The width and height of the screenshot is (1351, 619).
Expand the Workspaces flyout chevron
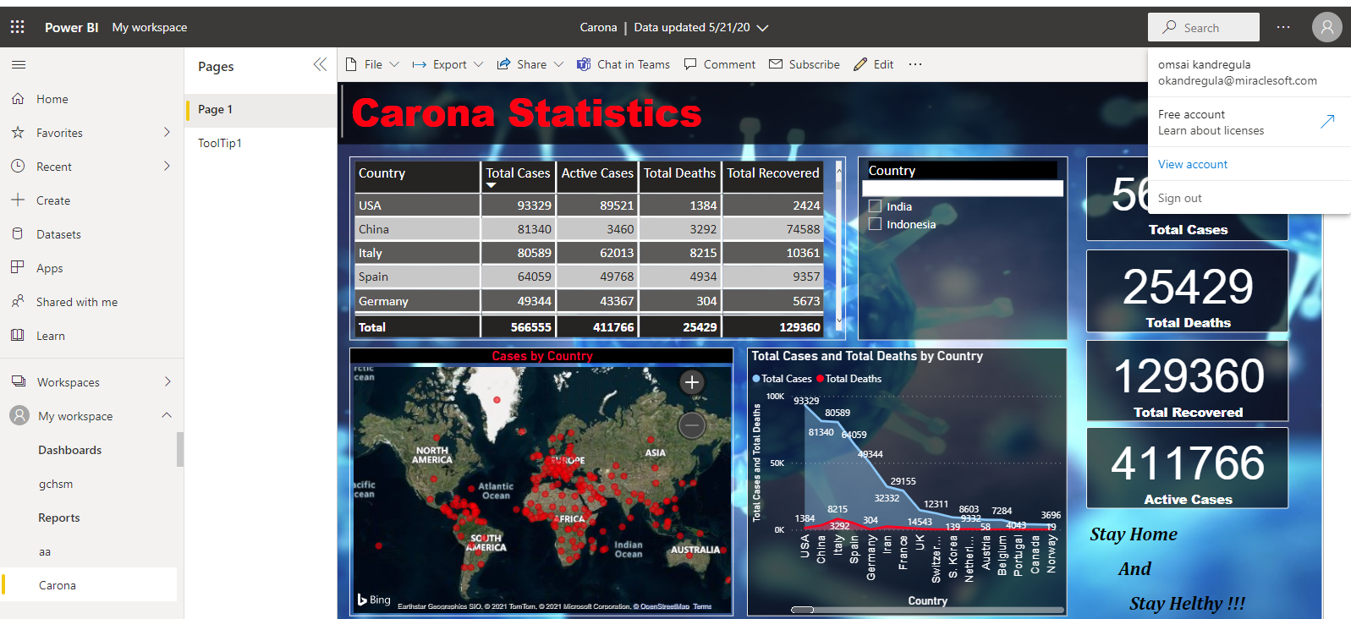168,382
